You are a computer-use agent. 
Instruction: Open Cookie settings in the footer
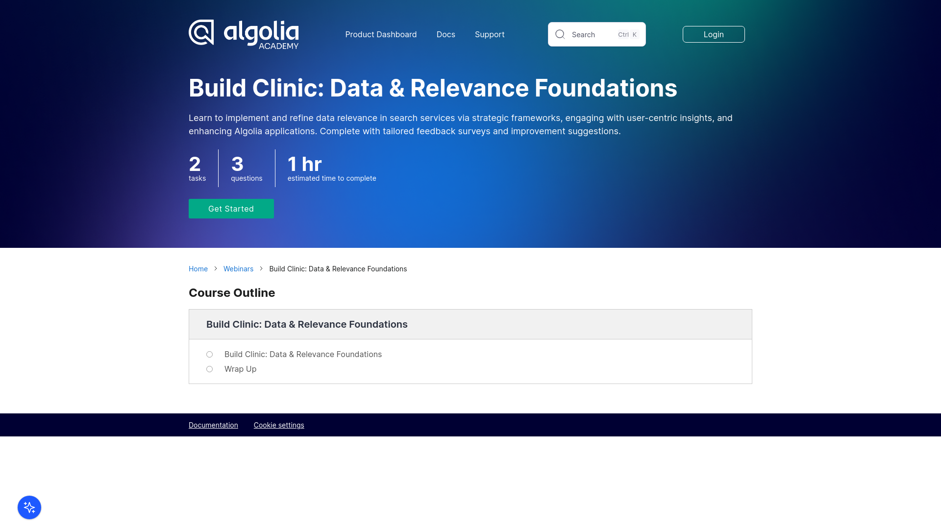279,425
